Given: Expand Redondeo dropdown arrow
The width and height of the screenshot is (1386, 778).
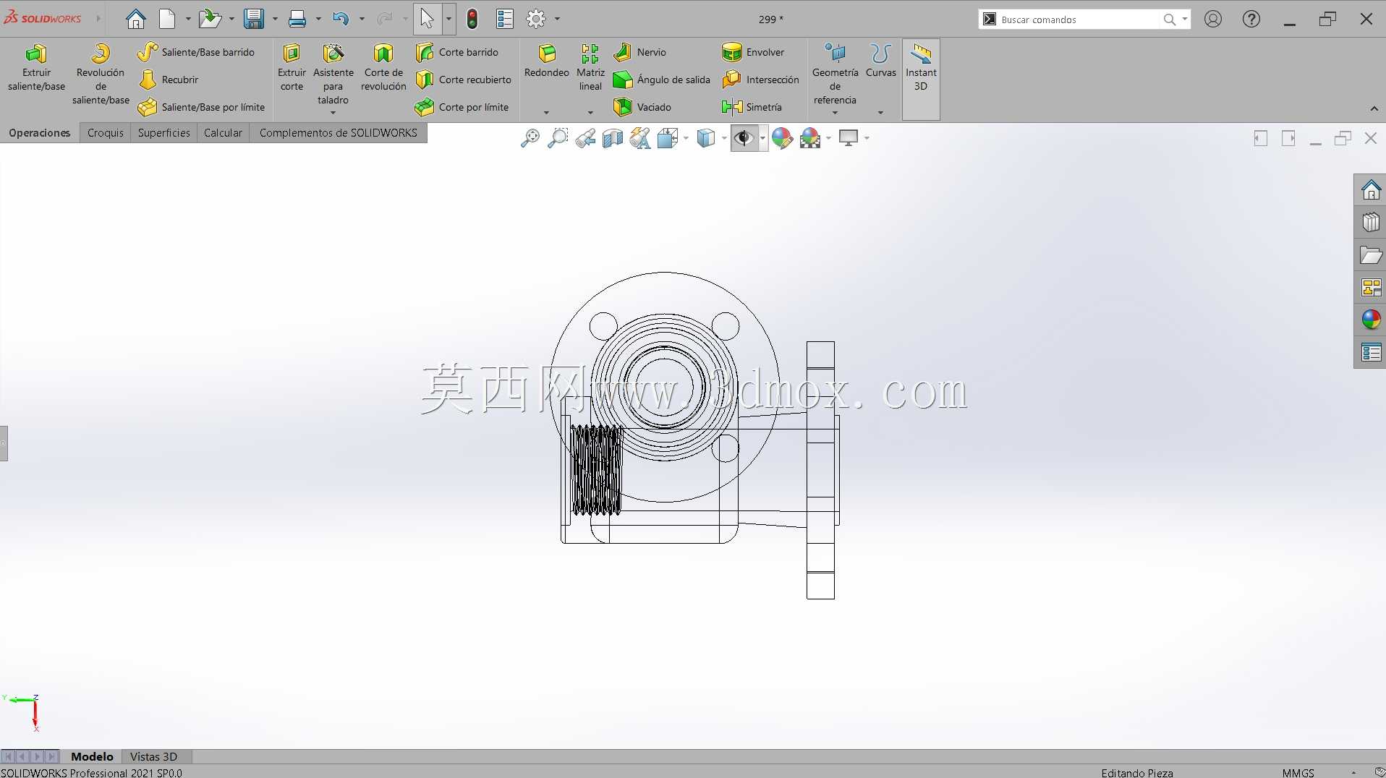Looking at the screenshot, I should (x=546, y=112).
